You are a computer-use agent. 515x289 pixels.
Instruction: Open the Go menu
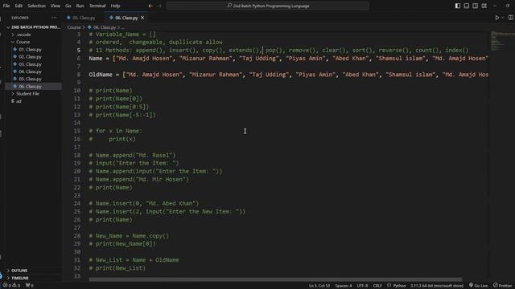[68, 6]
